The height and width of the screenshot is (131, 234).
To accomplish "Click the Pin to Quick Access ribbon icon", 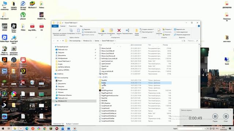I will 59,31.
